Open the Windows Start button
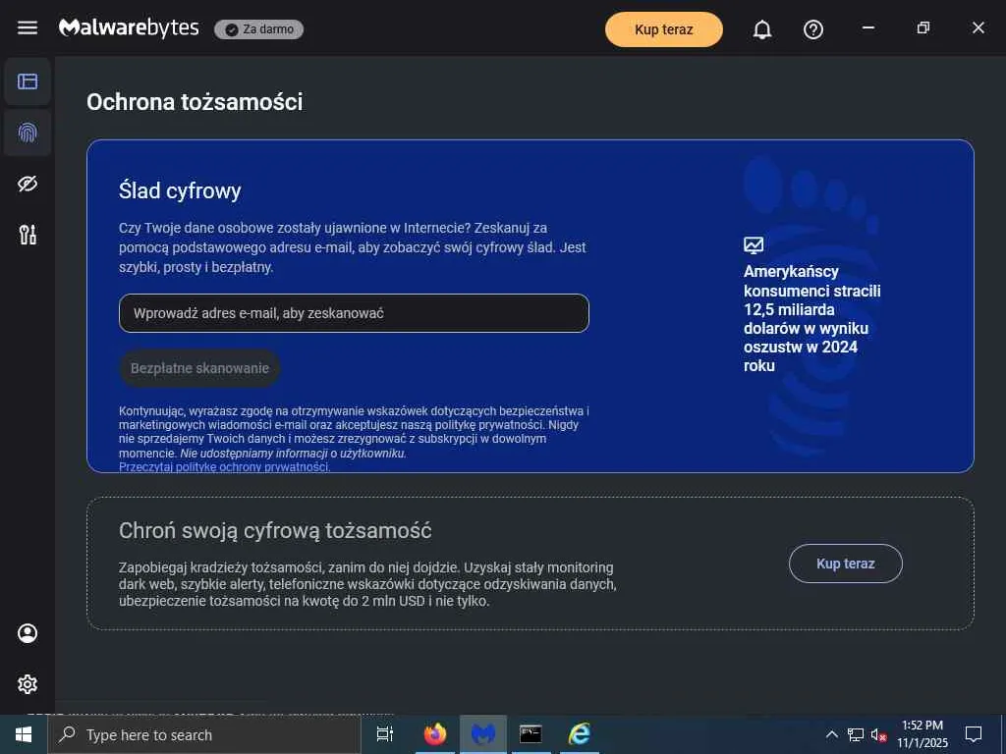Screen dimensions: 1006x754 (x=24, y=734)
